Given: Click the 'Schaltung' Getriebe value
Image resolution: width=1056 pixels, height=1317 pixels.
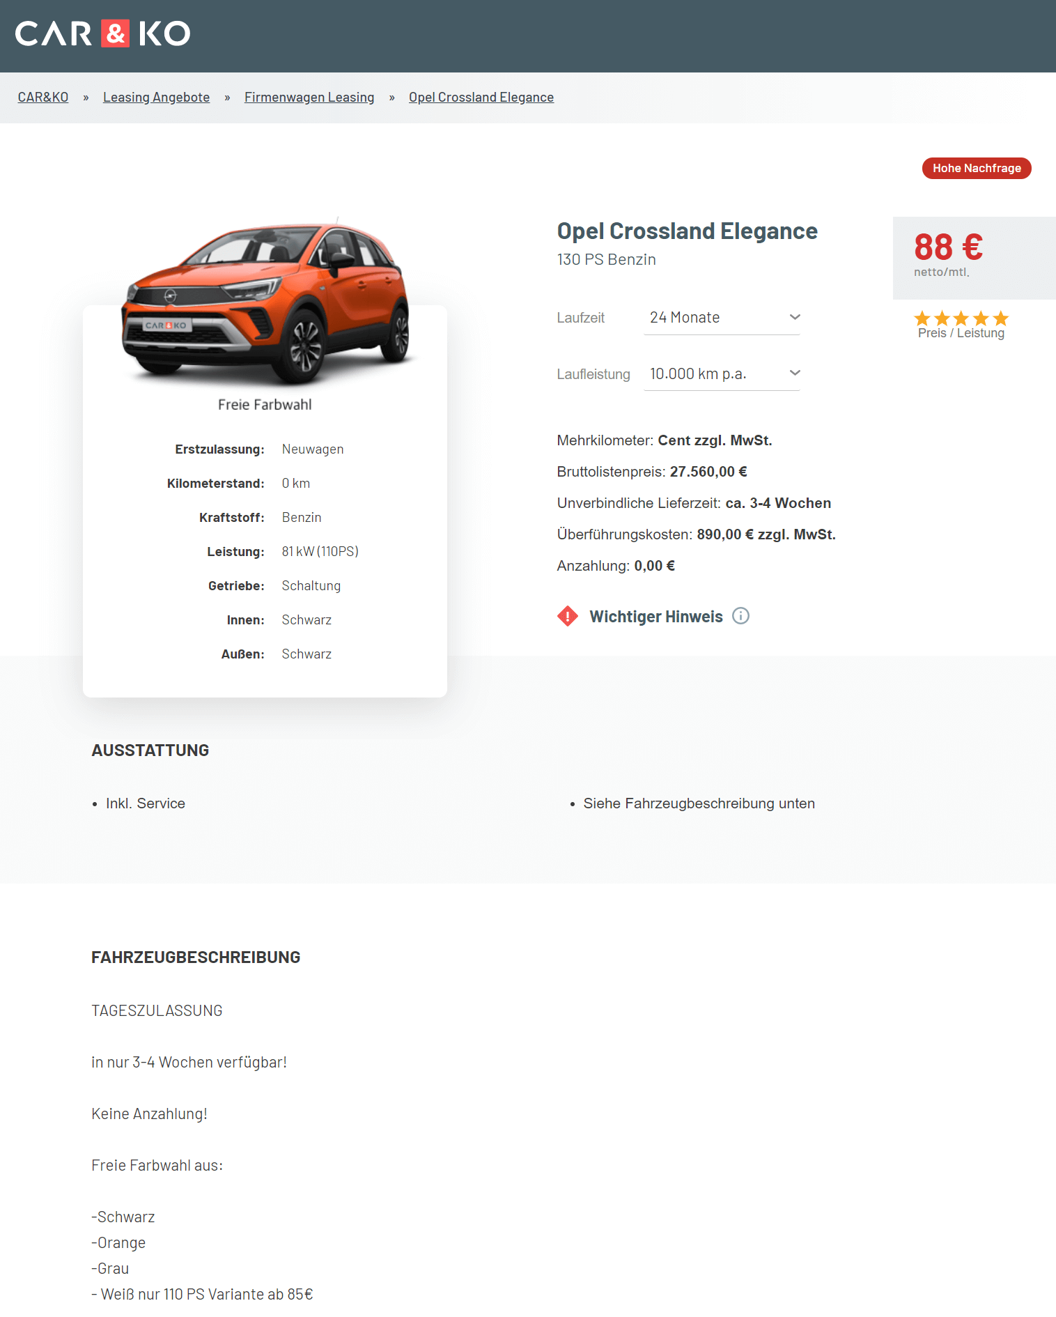Looking at the screenshot, I should 311,586.
